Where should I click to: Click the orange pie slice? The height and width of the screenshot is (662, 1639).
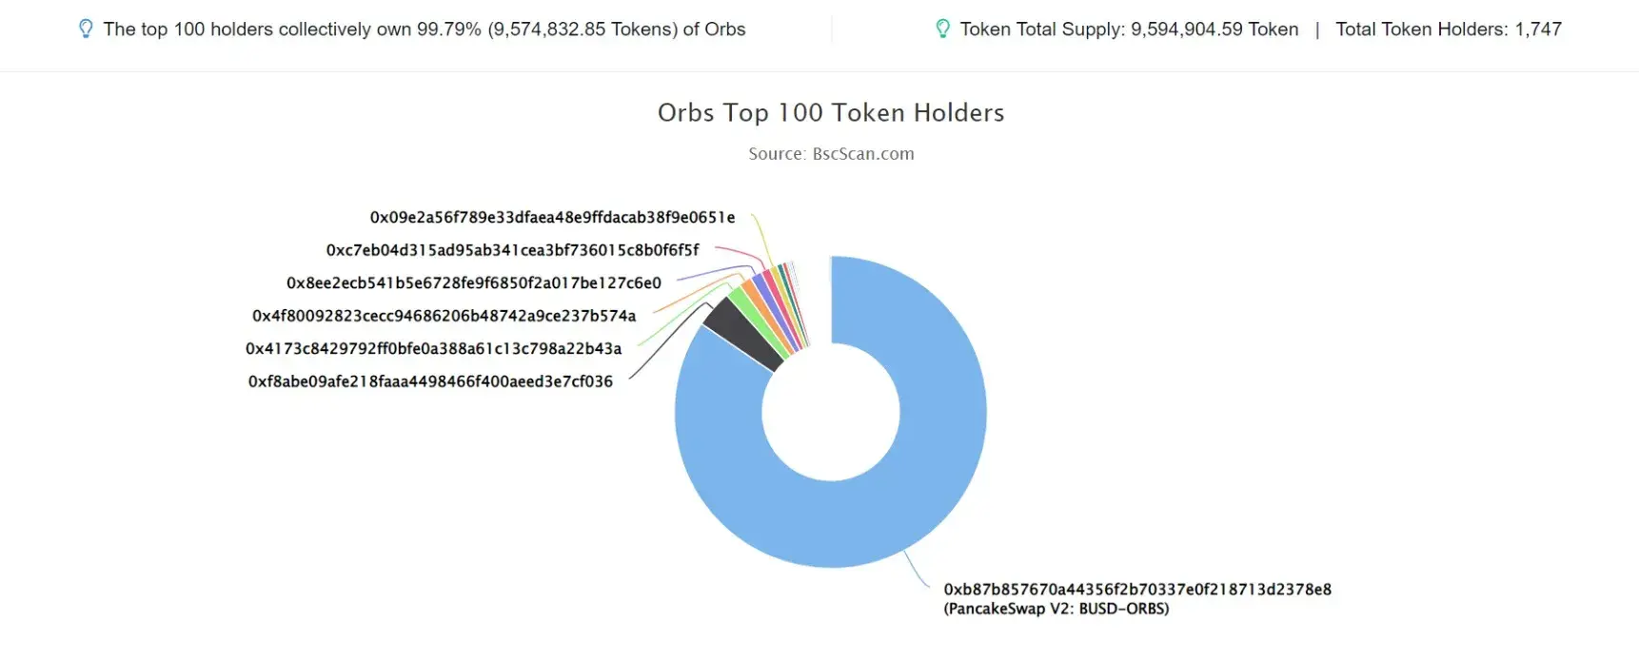pos(760,302)
